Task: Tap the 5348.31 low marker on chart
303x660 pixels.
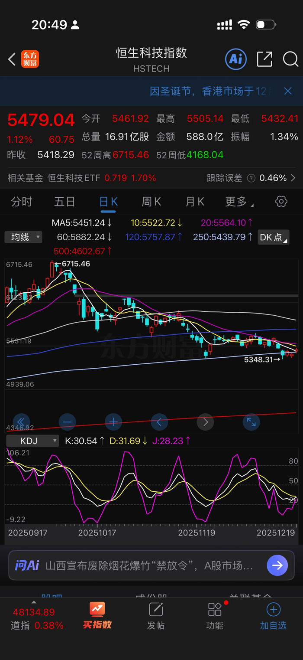Action: (262, 359)
